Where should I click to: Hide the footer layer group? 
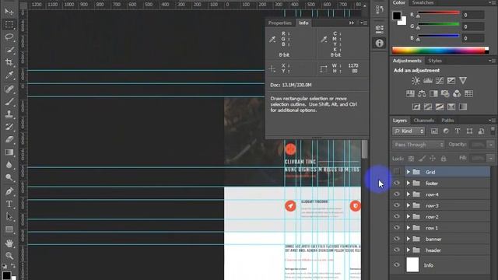pos(397,184)
